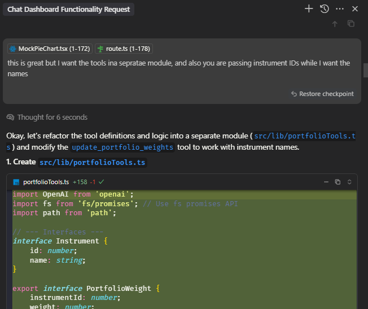Image resolution: width=368 pixels, height=309 pixels.
Task: Copy message using top-right copy icon
Action: (351, 24)
